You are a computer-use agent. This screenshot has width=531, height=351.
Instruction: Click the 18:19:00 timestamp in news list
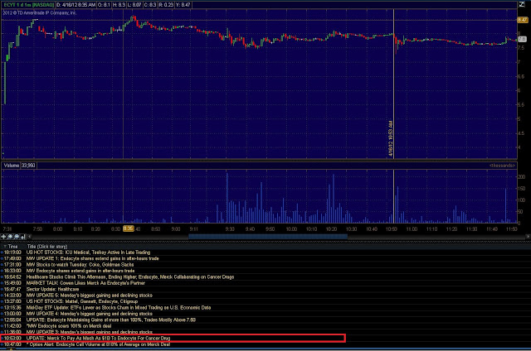[12, 252]
